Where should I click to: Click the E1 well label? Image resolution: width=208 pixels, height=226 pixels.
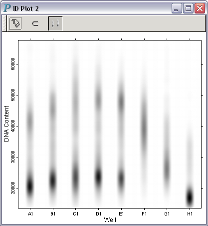(x=121, y=213)
